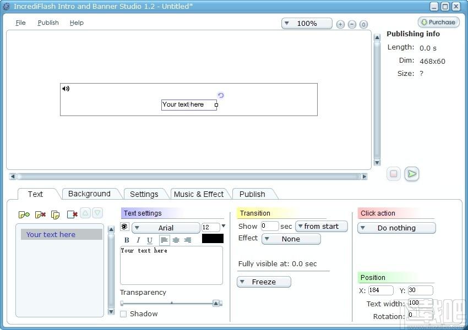Click the Show seconds input field
Image resolution: width=468 pixels, height=330 pixels.
pyautogui.click(x=270, y=226)
